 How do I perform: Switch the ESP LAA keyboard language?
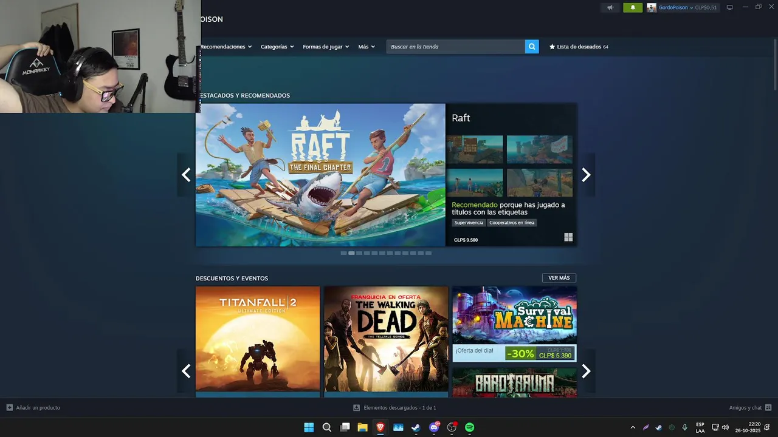(700, 427)
